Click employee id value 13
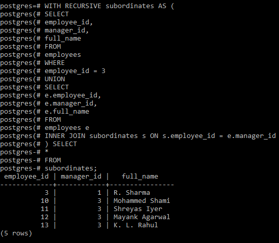Viewport: 279px width, 243px height. click(x=45, y=225)
